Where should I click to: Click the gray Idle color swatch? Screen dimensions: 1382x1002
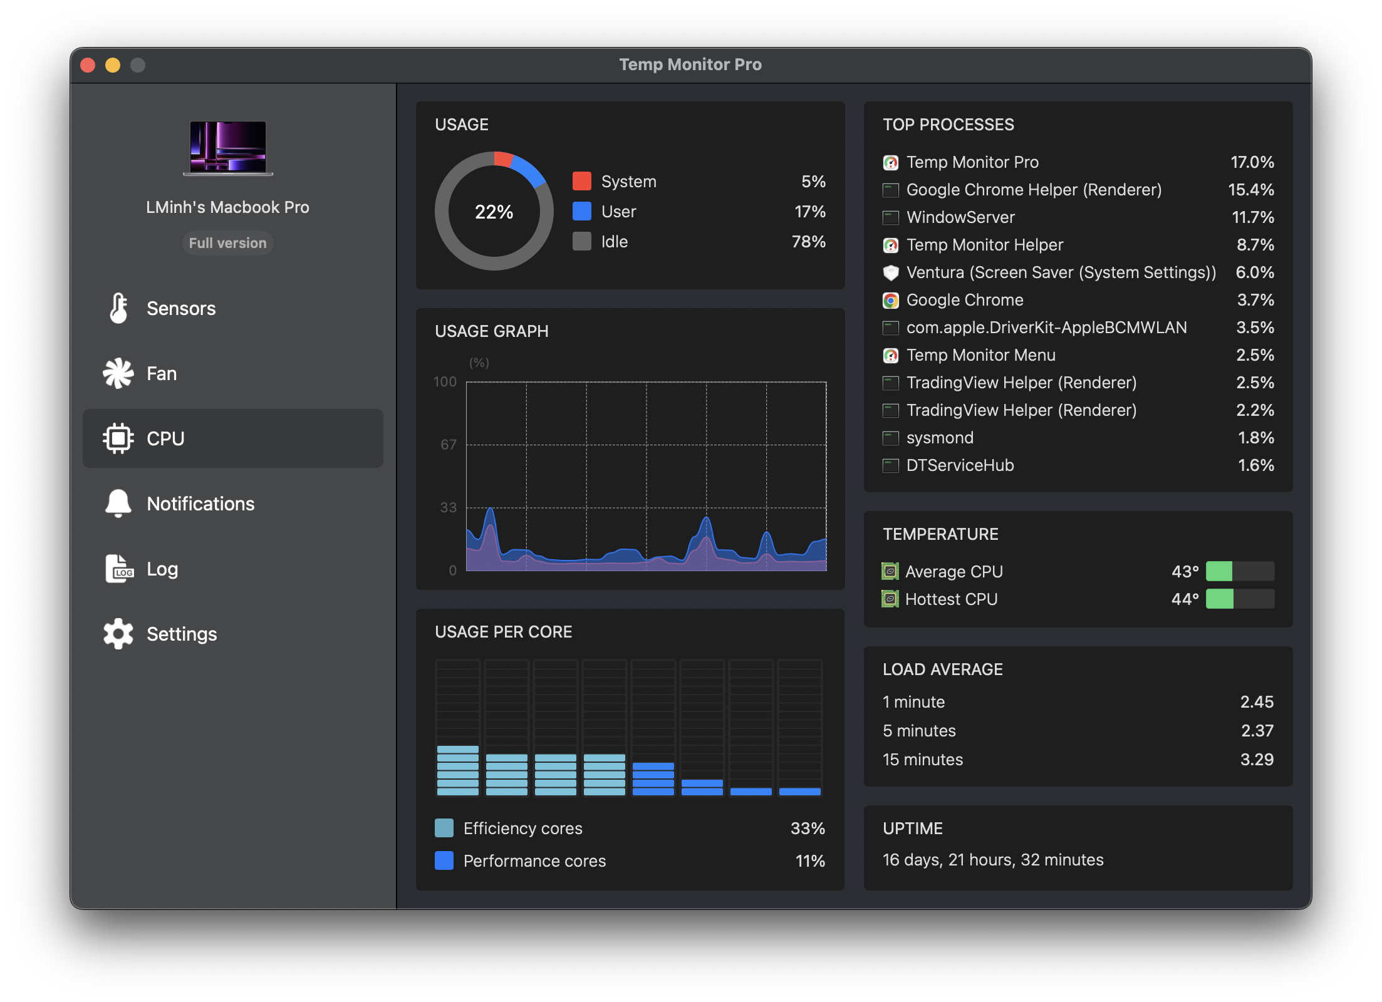click(582, 241)
